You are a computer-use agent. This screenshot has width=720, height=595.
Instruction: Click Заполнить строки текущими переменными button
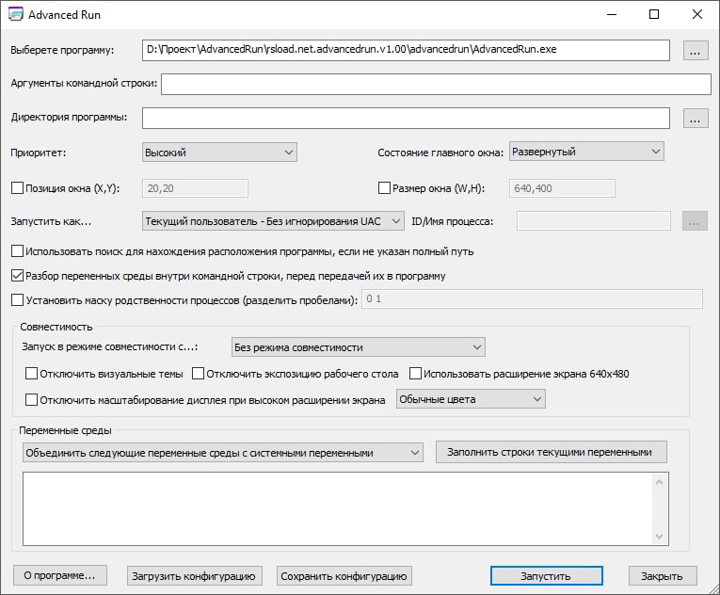pyautogui.click(x=551, y=452)
